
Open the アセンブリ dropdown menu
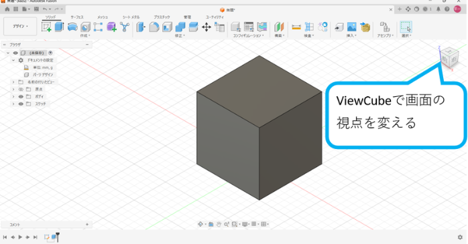pyautogui.click(x=386, y=35)
